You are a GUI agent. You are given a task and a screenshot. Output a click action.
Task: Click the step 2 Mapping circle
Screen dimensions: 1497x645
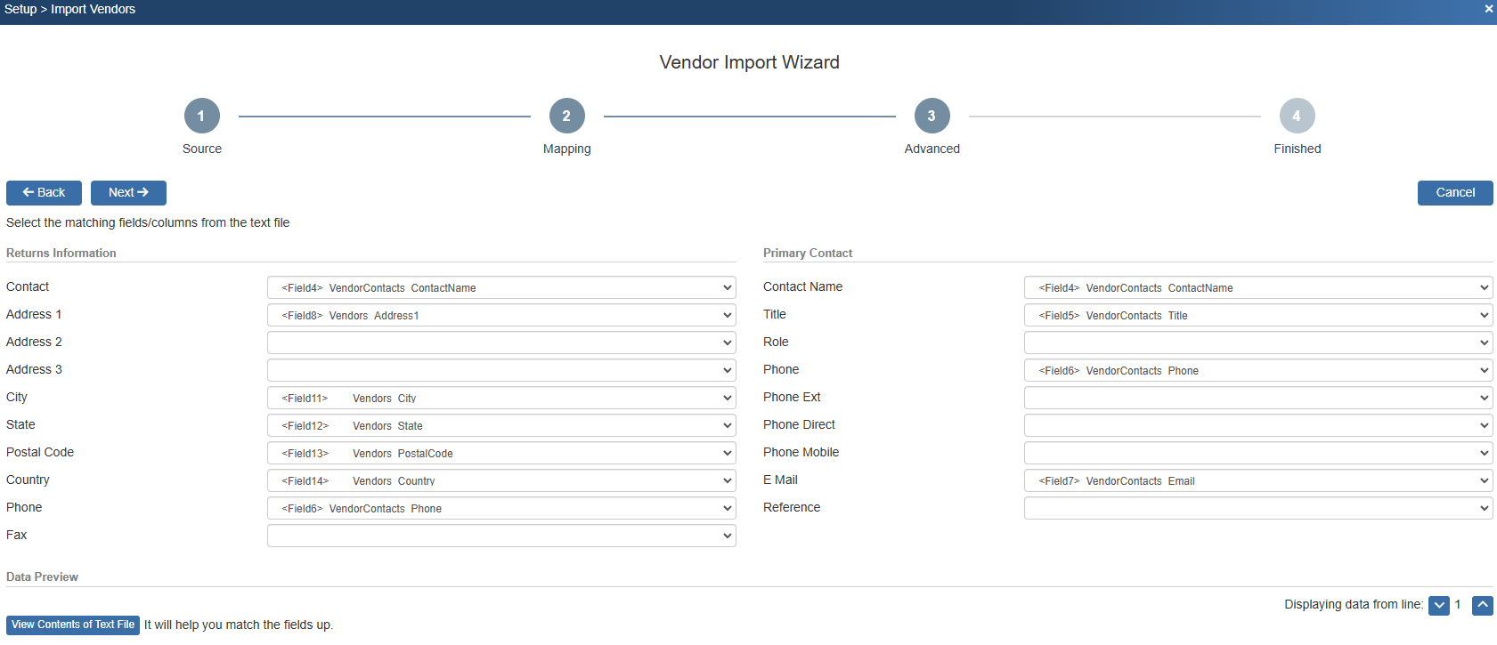[x=566, y=116]
